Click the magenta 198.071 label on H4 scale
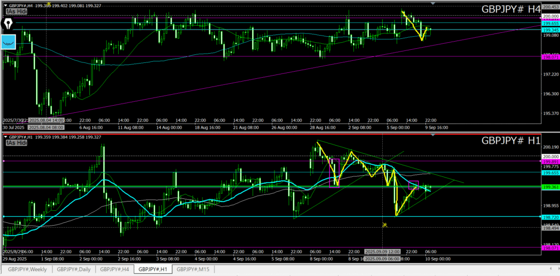Screen dimensions: 560x276 tap(550, 56)
